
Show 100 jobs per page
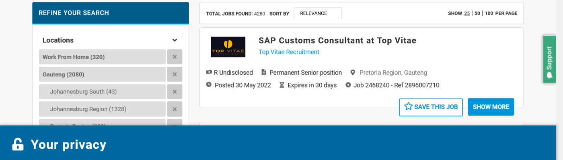click(x=489, y=13)
